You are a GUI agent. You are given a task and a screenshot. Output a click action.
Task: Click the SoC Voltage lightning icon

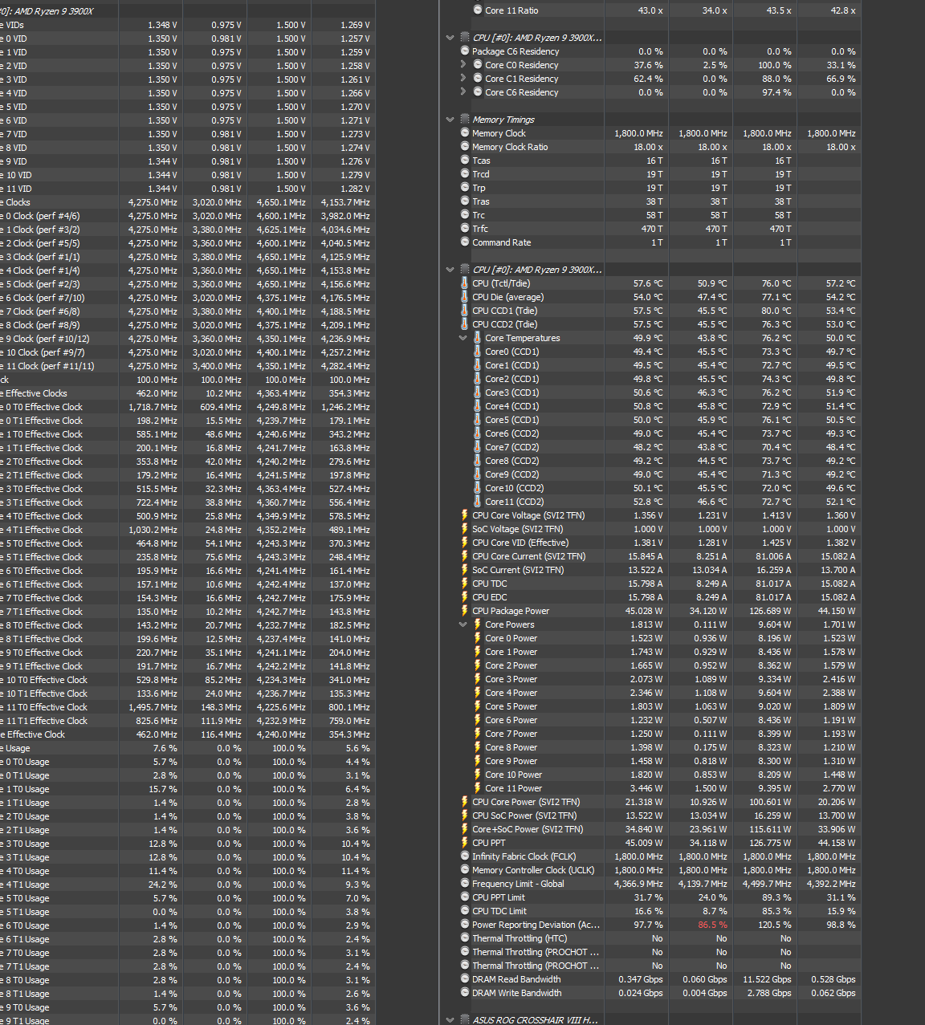click(465, 529)
